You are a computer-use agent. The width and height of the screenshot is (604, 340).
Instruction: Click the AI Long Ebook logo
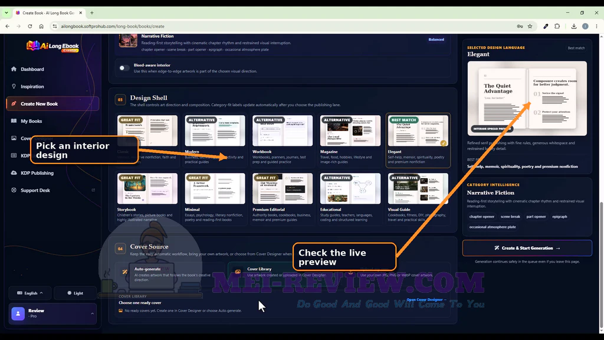point(52,46)
